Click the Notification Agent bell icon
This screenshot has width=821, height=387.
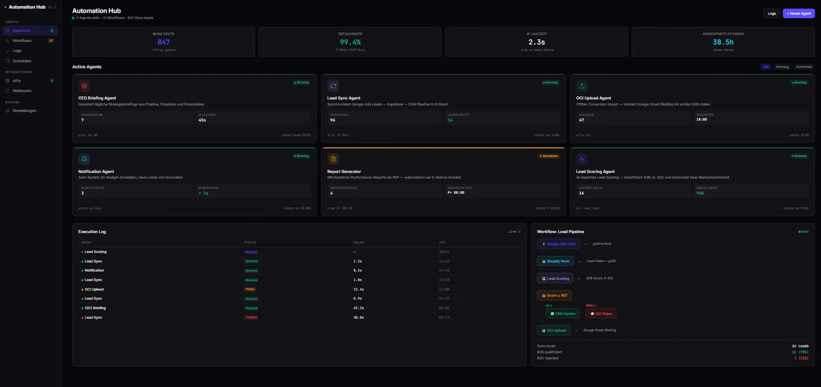[84, 159]
